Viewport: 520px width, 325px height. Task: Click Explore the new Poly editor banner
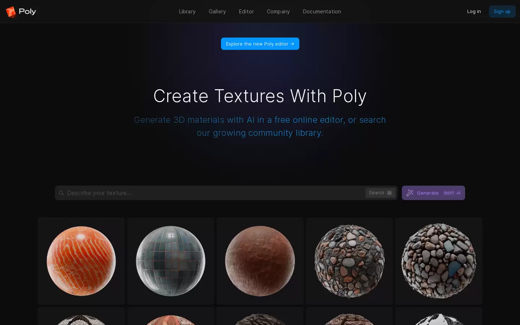coord(260,44)
